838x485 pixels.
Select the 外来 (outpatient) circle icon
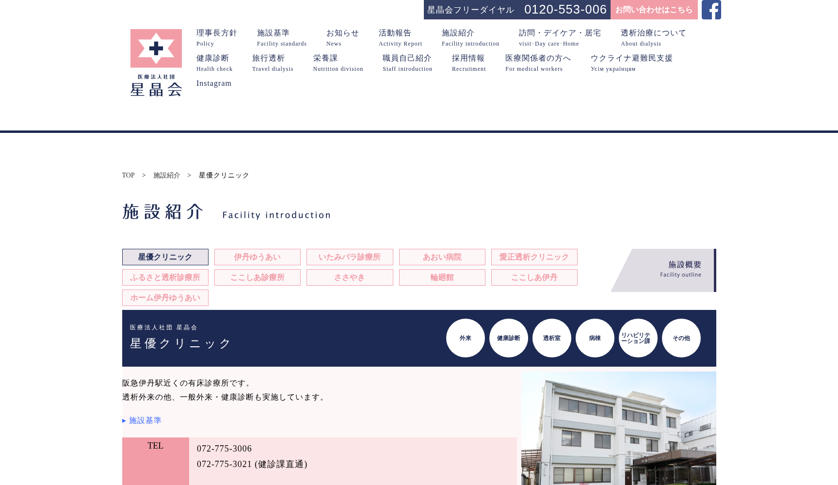click(x=465, y=338)
